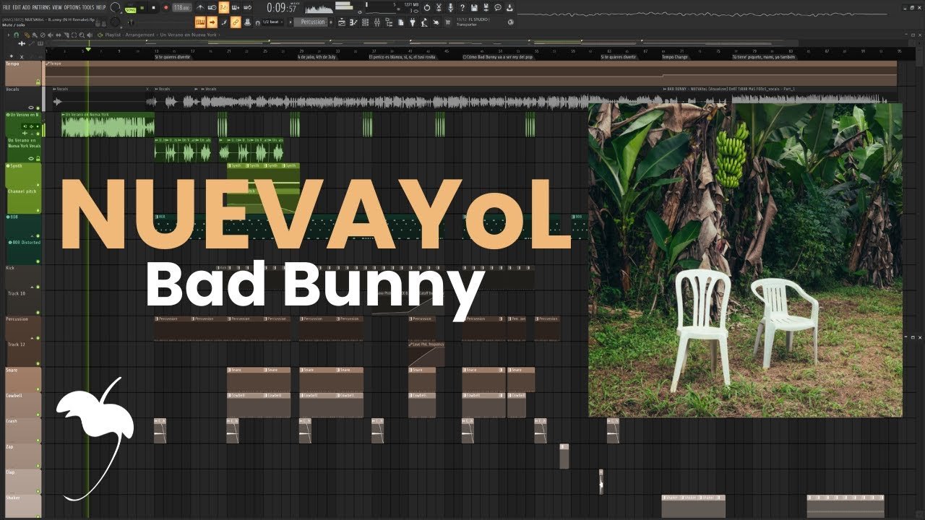
Task: Disable the recording countdown button
Action: 223,7
